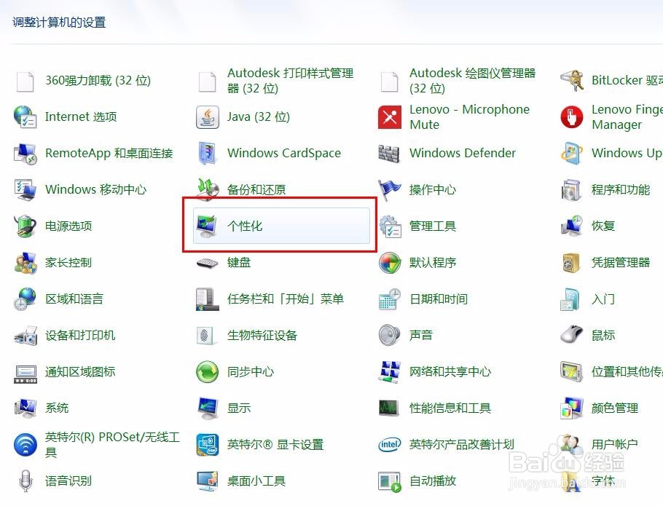Select the 个性化 text label

(245, 226)
